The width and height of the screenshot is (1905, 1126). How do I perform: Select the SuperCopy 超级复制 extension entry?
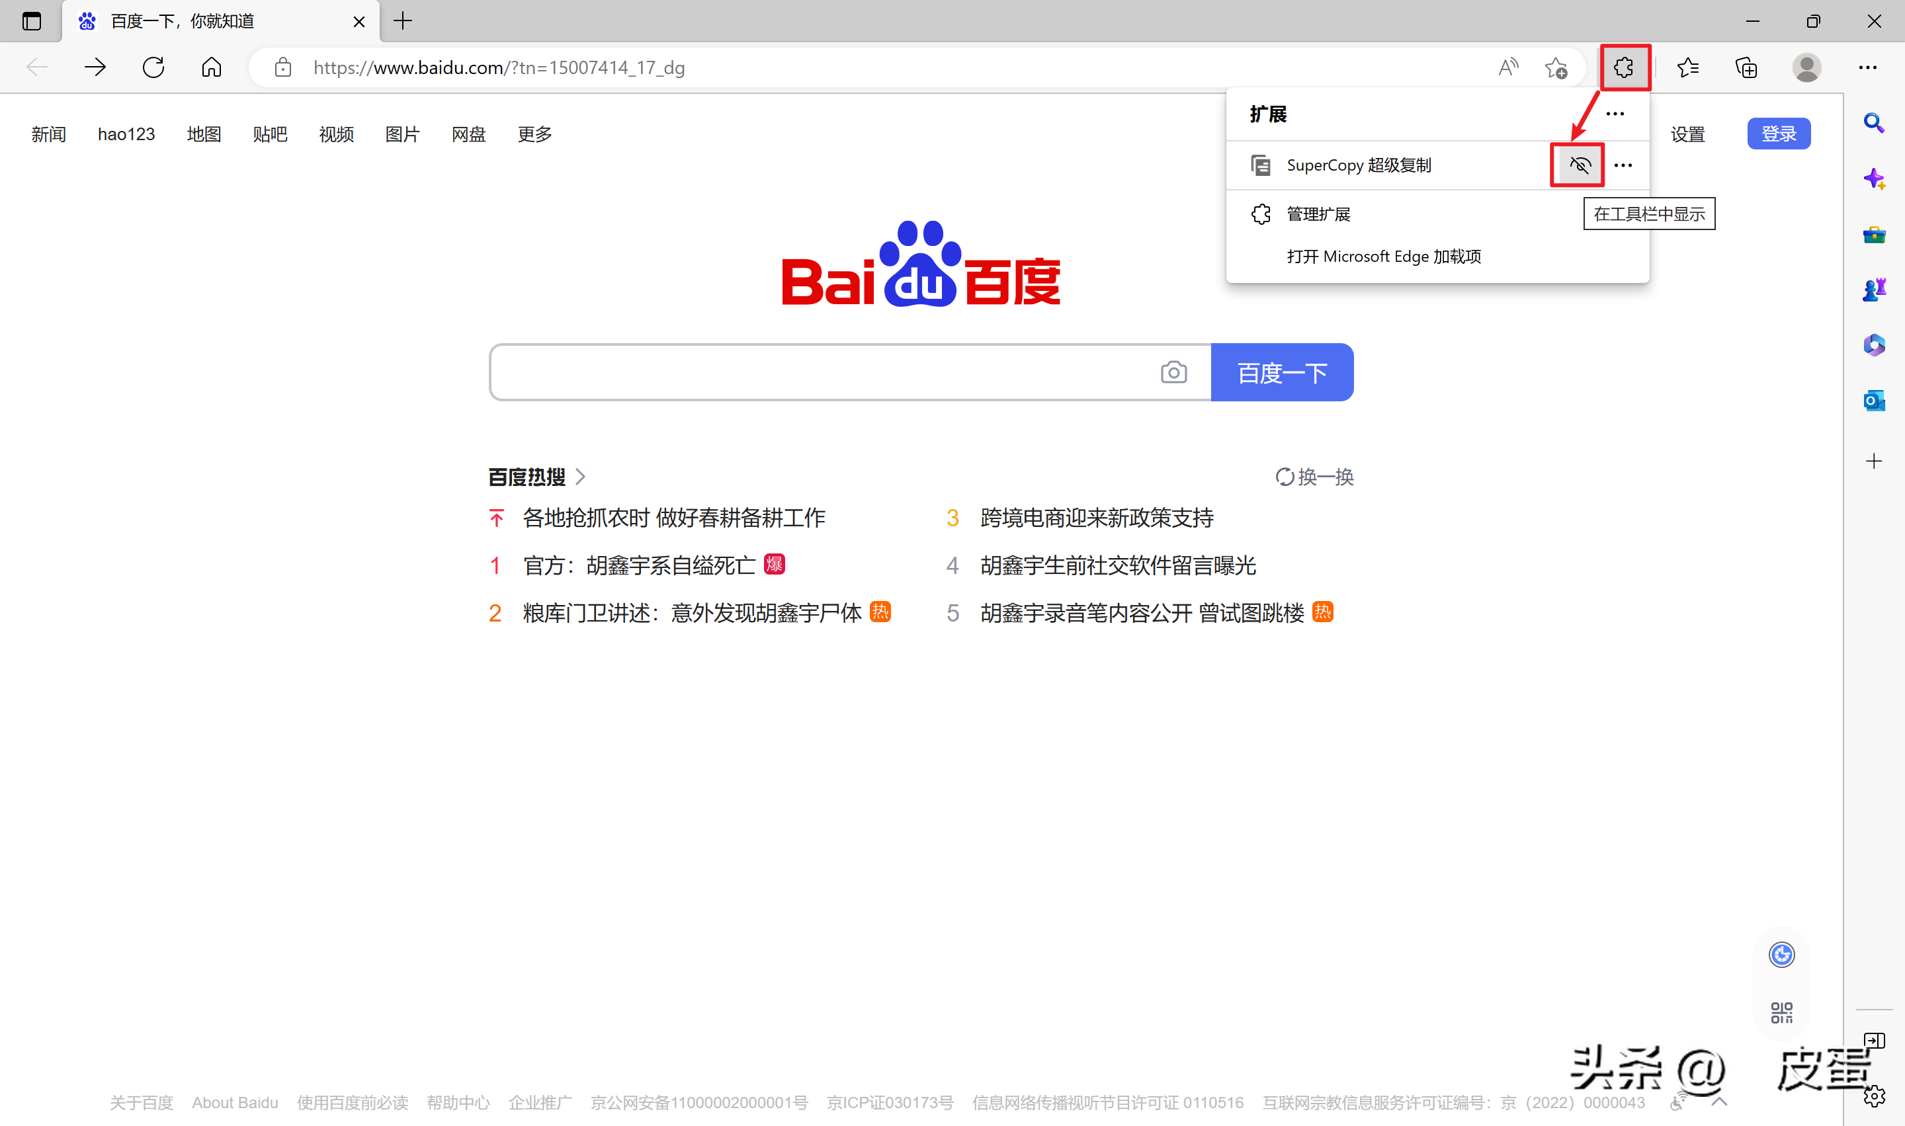pos(1358,165)
